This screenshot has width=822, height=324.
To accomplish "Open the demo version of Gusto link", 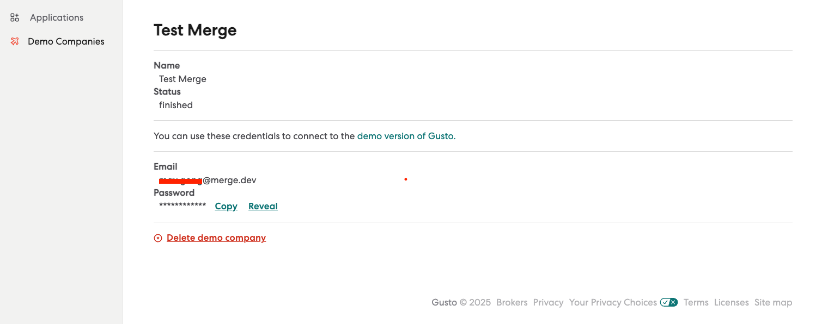I will click(x=405, y=136).
